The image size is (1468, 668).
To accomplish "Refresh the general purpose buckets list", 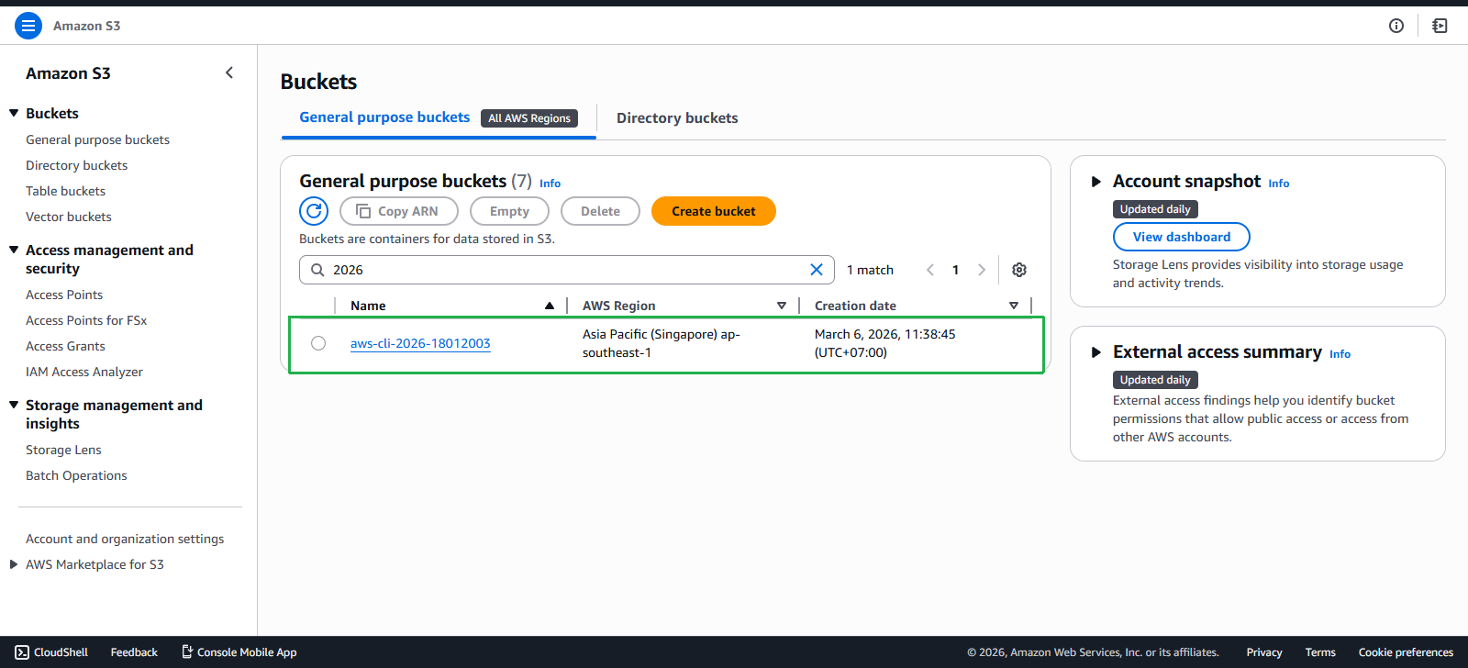I will pos(314,211).
